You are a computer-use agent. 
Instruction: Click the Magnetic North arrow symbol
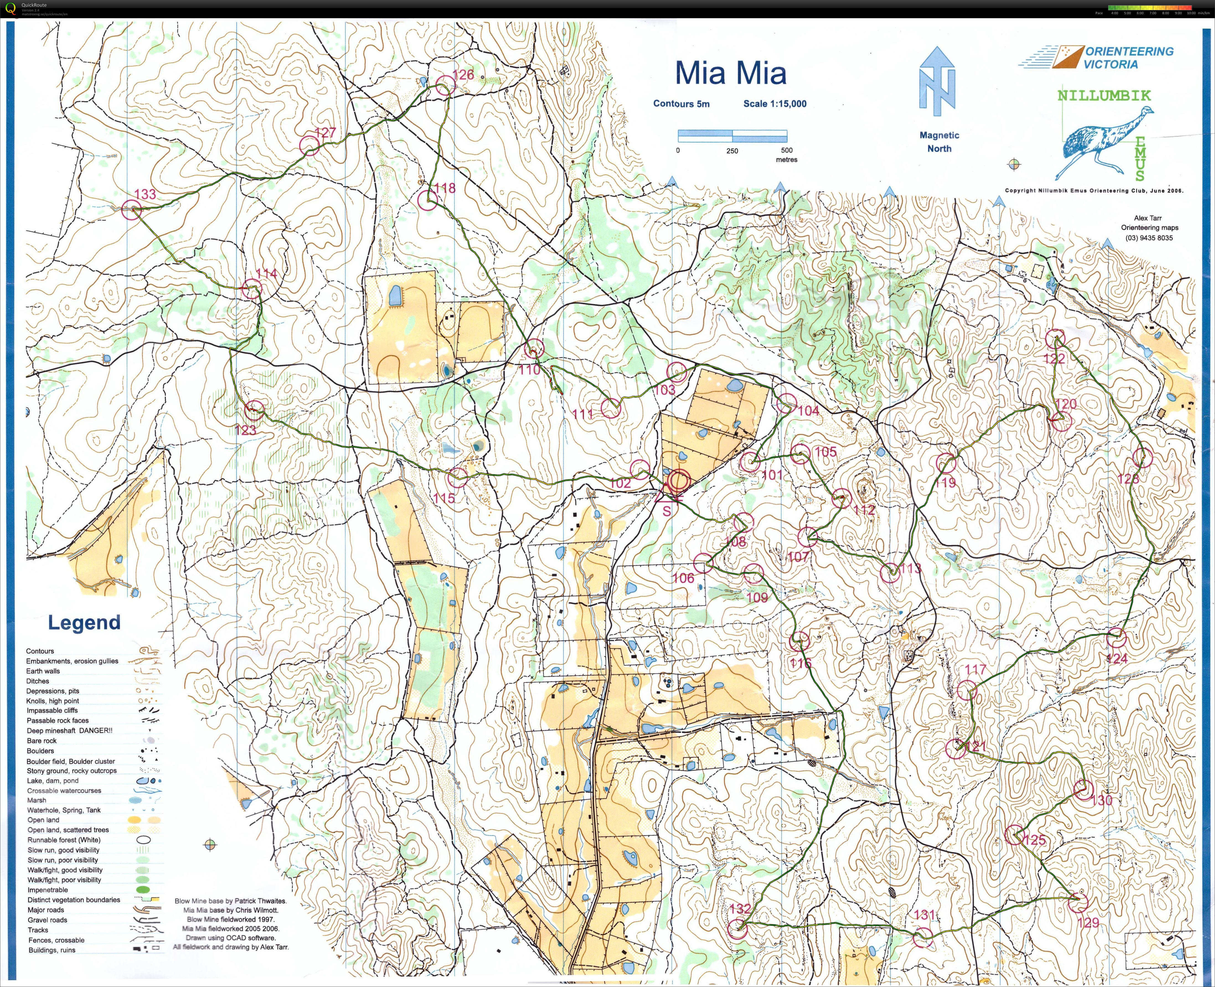point(937,81)
